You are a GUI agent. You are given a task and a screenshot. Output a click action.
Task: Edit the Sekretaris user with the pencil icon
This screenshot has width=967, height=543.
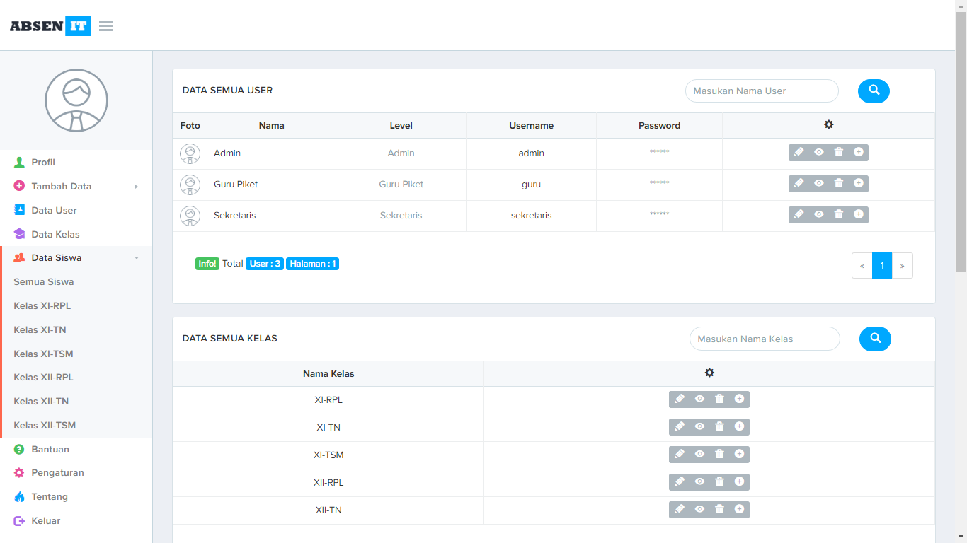pyautogui.click(x=799, y=214)
